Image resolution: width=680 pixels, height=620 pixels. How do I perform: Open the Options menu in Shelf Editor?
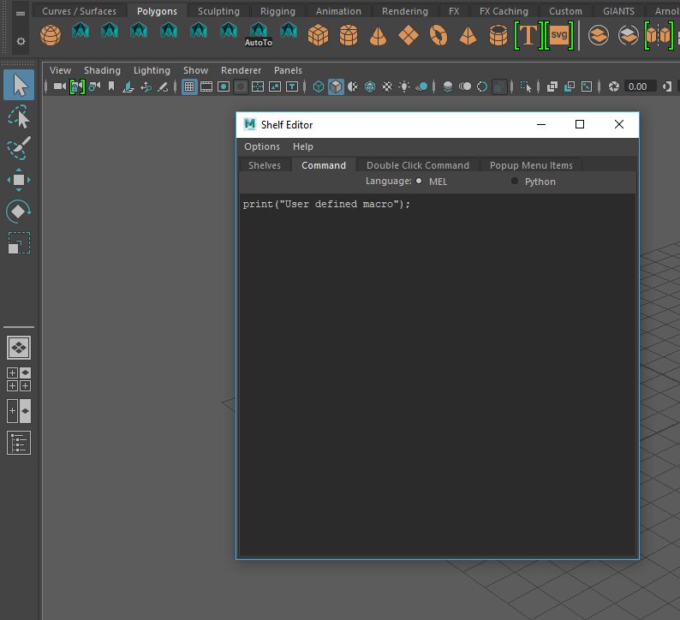262,146
